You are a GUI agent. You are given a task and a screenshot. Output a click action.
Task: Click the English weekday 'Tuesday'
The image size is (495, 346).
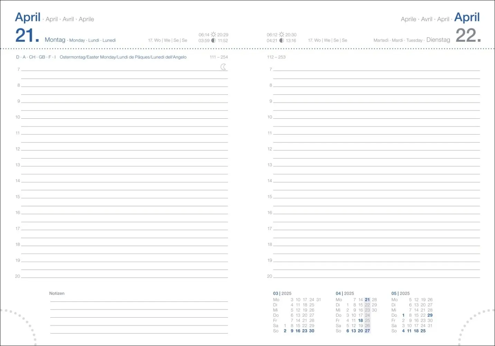pyautogui.click(x=414, y=40)
